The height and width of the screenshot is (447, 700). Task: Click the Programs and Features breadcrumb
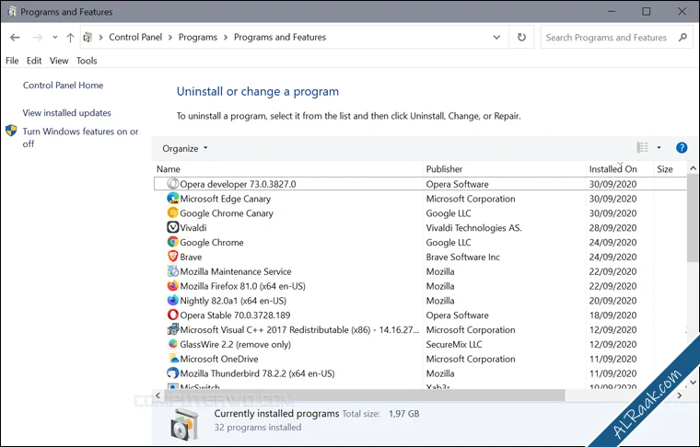[x=280, y=38]
